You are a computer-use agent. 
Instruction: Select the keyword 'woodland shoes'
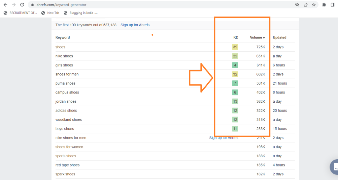pos(69,120)
